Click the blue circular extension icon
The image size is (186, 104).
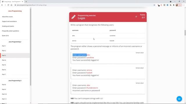167,5
